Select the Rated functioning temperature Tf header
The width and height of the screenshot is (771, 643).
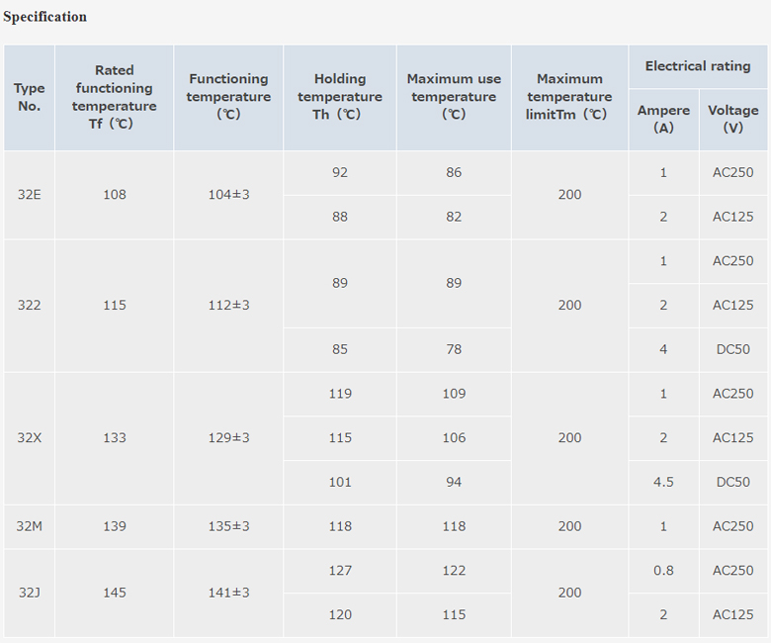tap(115, 97)
